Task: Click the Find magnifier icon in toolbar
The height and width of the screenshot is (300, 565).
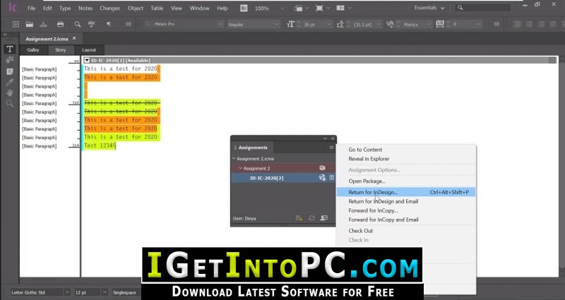Action: point(77,24)
